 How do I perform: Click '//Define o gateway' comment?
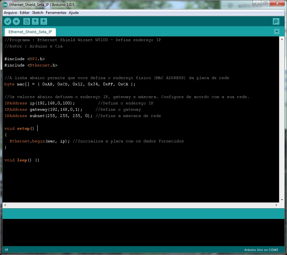coord(118,109)
